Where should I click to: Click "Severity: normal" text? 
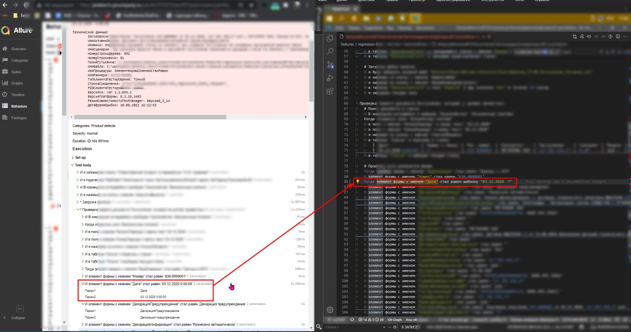(85, 133)
